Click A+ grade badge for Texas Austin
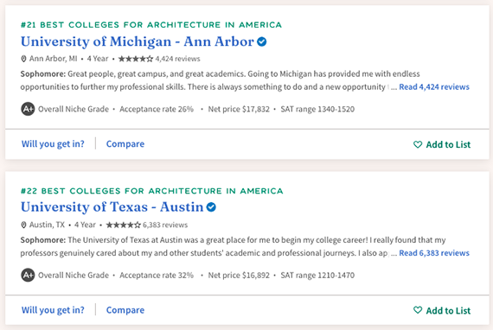 pyautogui.click(x=28, y=275)
